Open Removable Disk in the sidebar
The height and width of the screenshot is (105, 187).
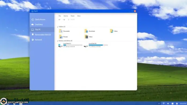coord(42,35)
